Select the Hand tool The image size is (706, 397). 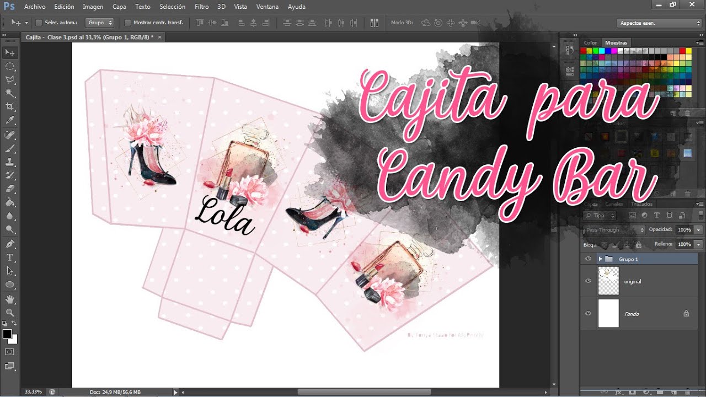pos(10,299)
